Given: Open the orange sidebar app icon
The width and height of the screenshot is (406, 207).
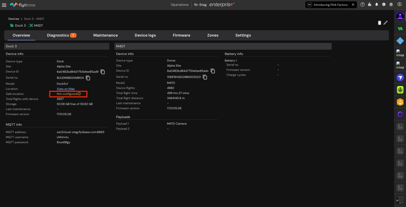Looking at the screenshot, I should point(400,102).
